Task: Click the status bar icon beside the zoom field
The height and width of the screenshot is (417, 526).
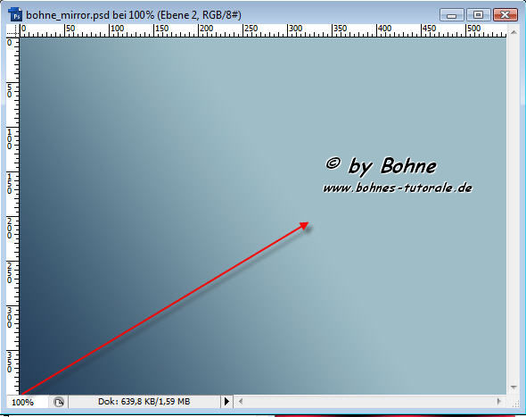Action: coord(59,402)
